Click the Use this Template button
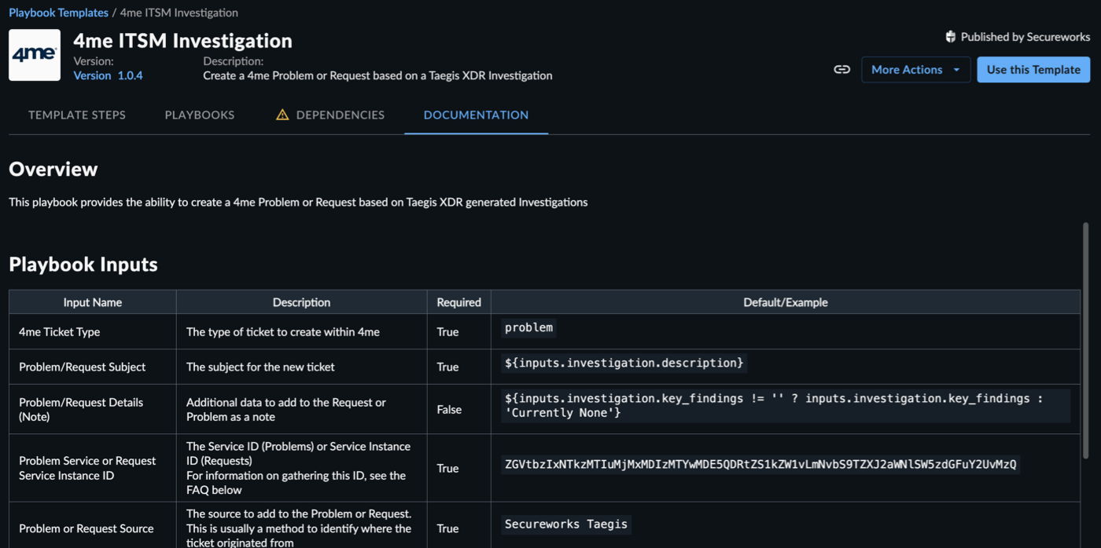The height and width of the screenshot is (548, 1101). pos(1033,69)
